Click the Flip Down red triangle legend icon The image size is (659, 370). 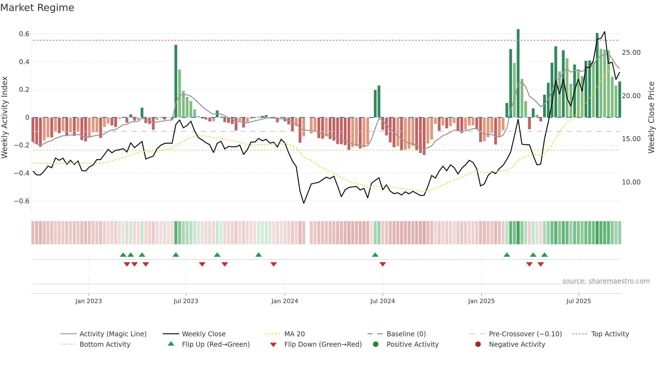[273, 345]
